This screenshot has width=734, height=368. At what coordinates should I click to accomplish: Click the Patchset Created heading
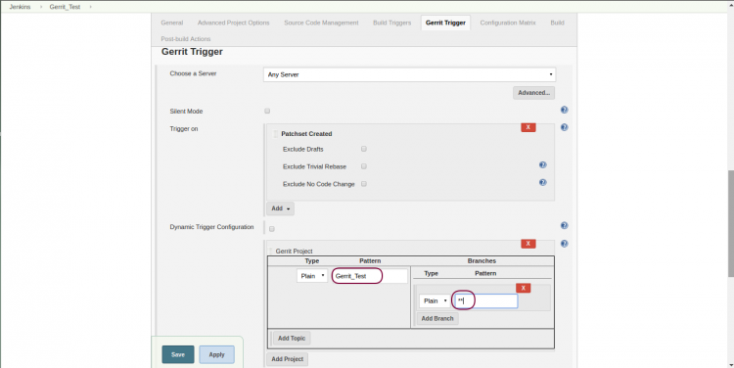point(306,134)
